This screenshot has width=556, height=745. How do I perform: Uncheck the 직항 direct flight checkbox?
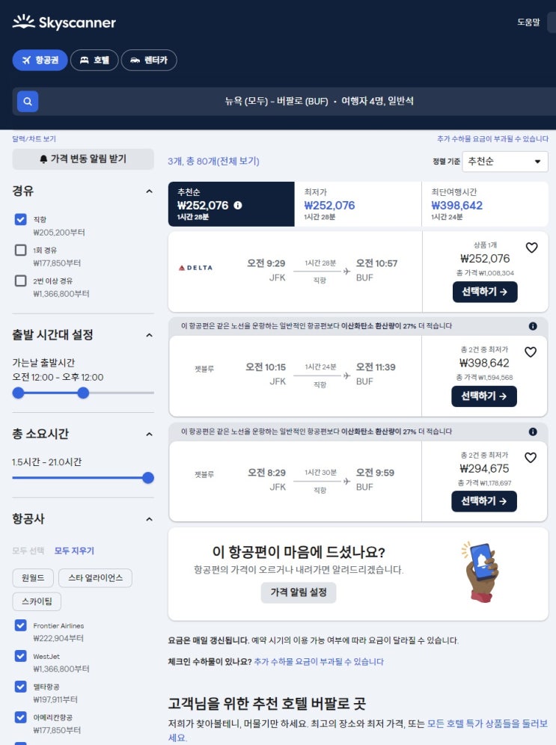click(x=20, y=219)
